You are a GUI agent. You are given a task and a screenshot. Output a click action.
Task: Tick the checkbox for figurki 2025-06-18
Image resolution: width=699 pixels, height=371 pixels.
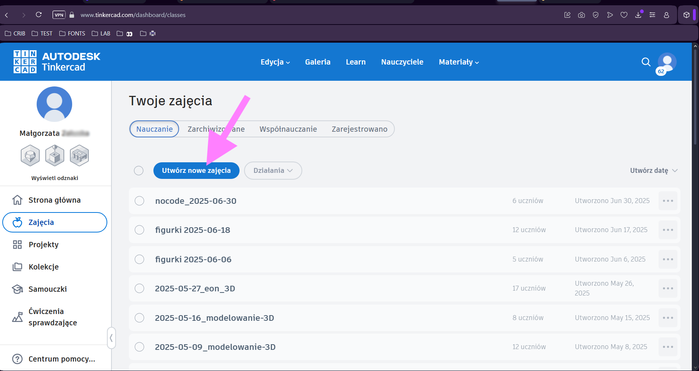139,230
